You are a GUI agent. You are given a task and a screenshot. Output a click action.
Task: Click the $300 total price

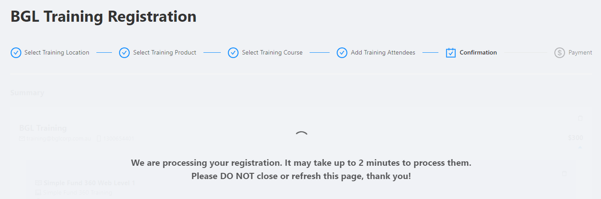point(575,138)
